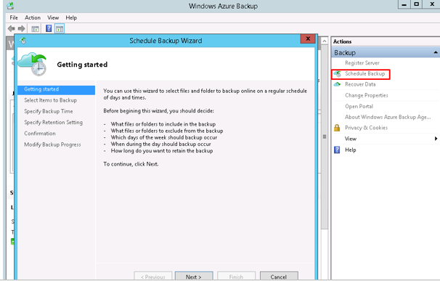Open the View menu in menu bar
Viewport: 440px width, 281px height.
tap(53, 17)
